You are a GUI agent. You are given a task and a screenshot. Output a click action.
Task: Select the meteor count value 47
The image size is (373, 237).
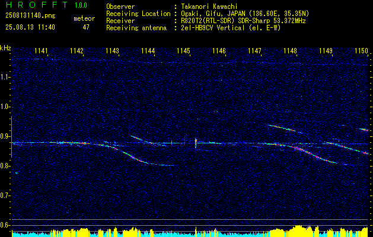(86, 27)
